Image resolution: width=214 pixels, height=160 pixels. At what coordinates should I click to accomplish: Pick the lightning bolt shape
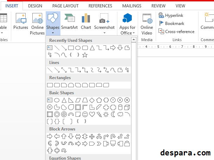pyautogui.click(x=99, y=114)
